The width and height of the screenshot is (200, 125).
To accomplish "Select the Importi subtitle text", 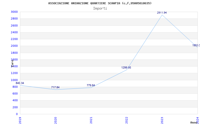I will (x=100, y=8).
